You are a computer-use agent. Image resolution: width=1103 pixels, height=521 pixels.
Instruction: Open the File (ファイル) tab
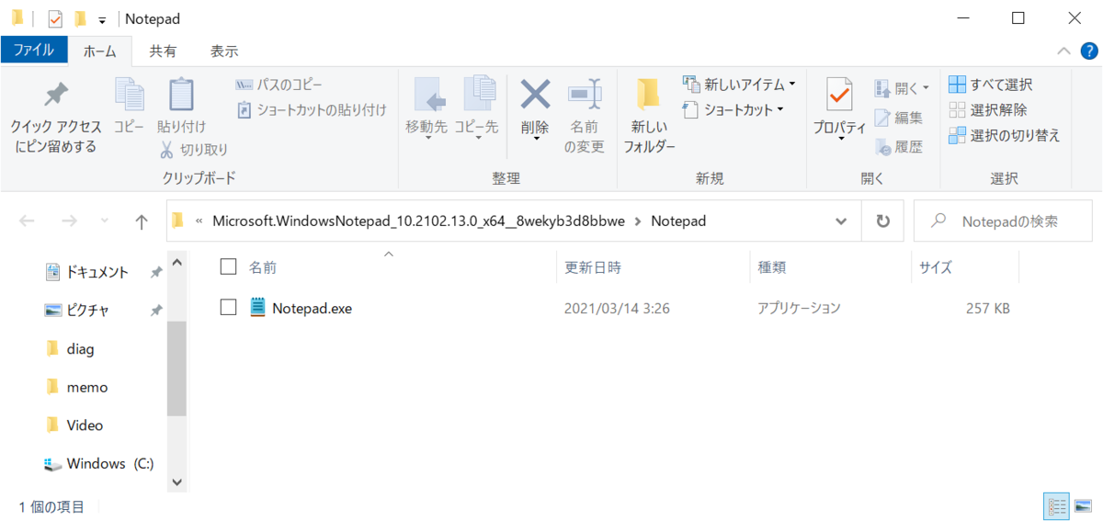[x=34, y=50]
